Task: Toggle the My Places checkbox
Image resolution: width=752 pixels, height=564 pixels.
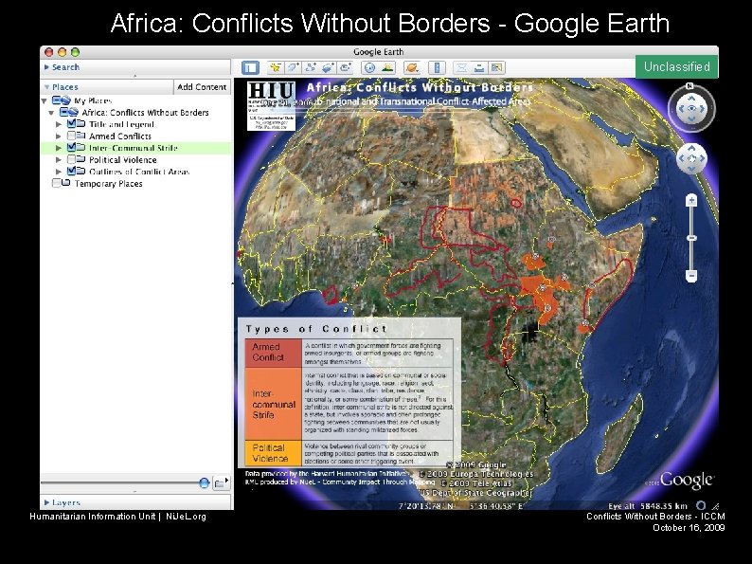Action: (56, 100)
